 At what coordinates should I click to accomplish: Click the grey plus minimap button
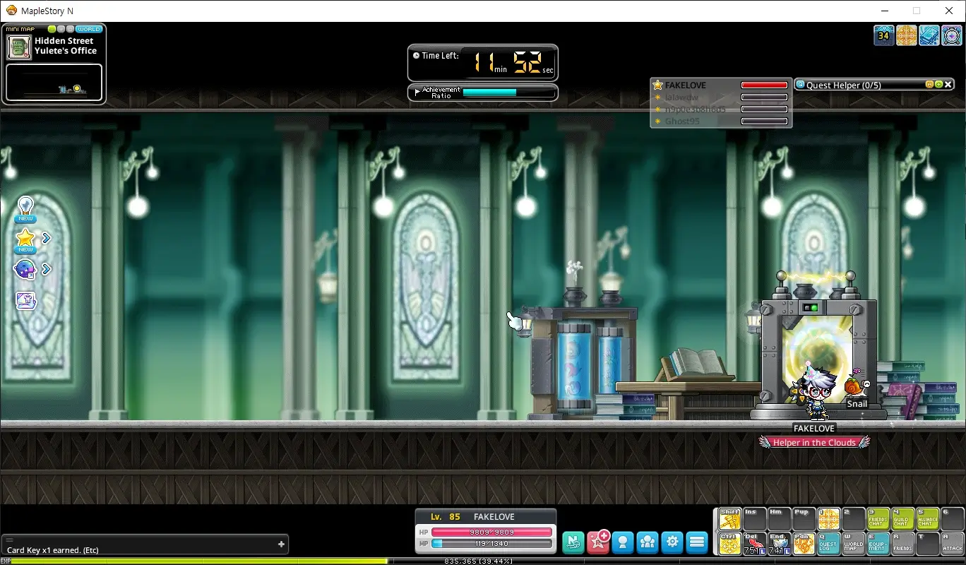tap(61, 29)
